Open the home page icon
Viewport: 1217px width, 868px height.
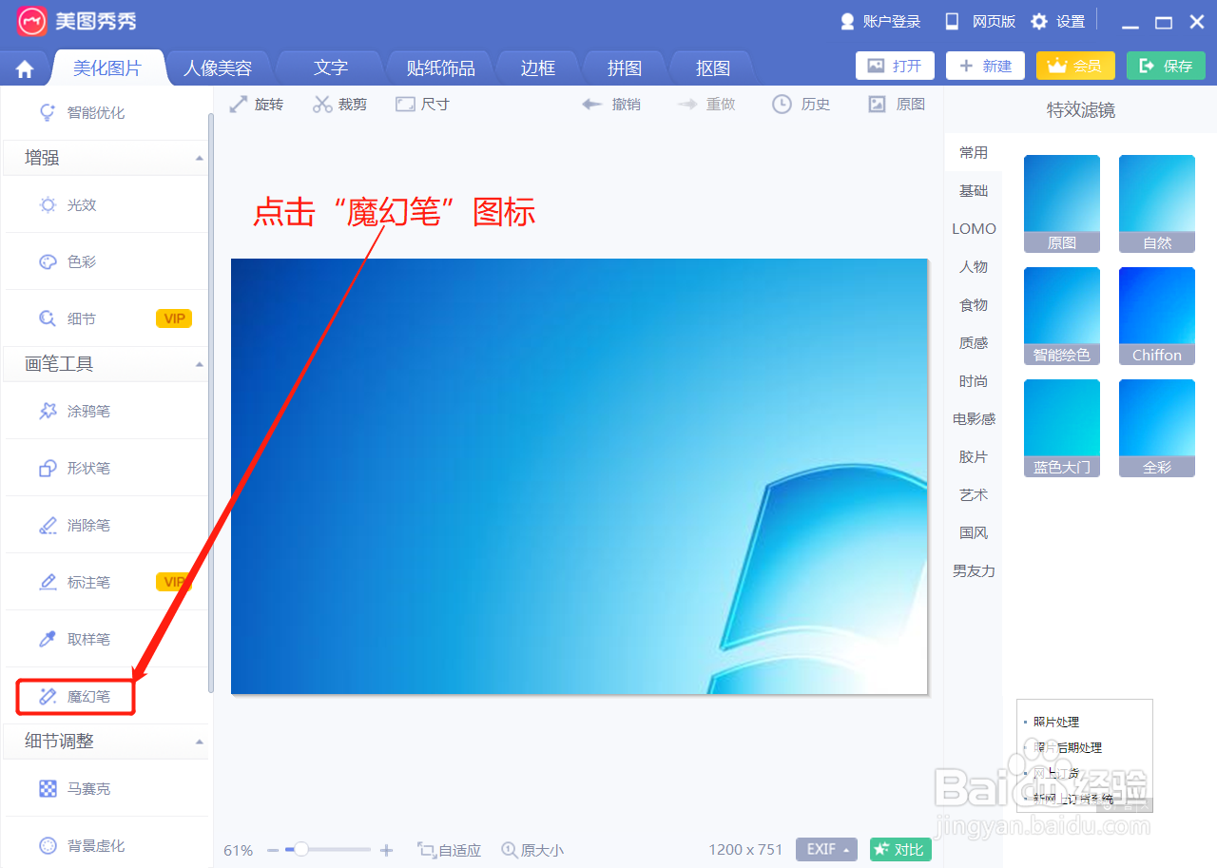pyautogui.click(x=25, y=68)
